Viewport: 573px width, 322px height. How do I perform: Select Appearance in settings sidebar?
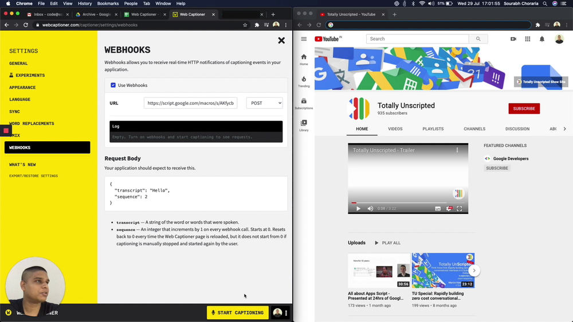tap(22, 88)
